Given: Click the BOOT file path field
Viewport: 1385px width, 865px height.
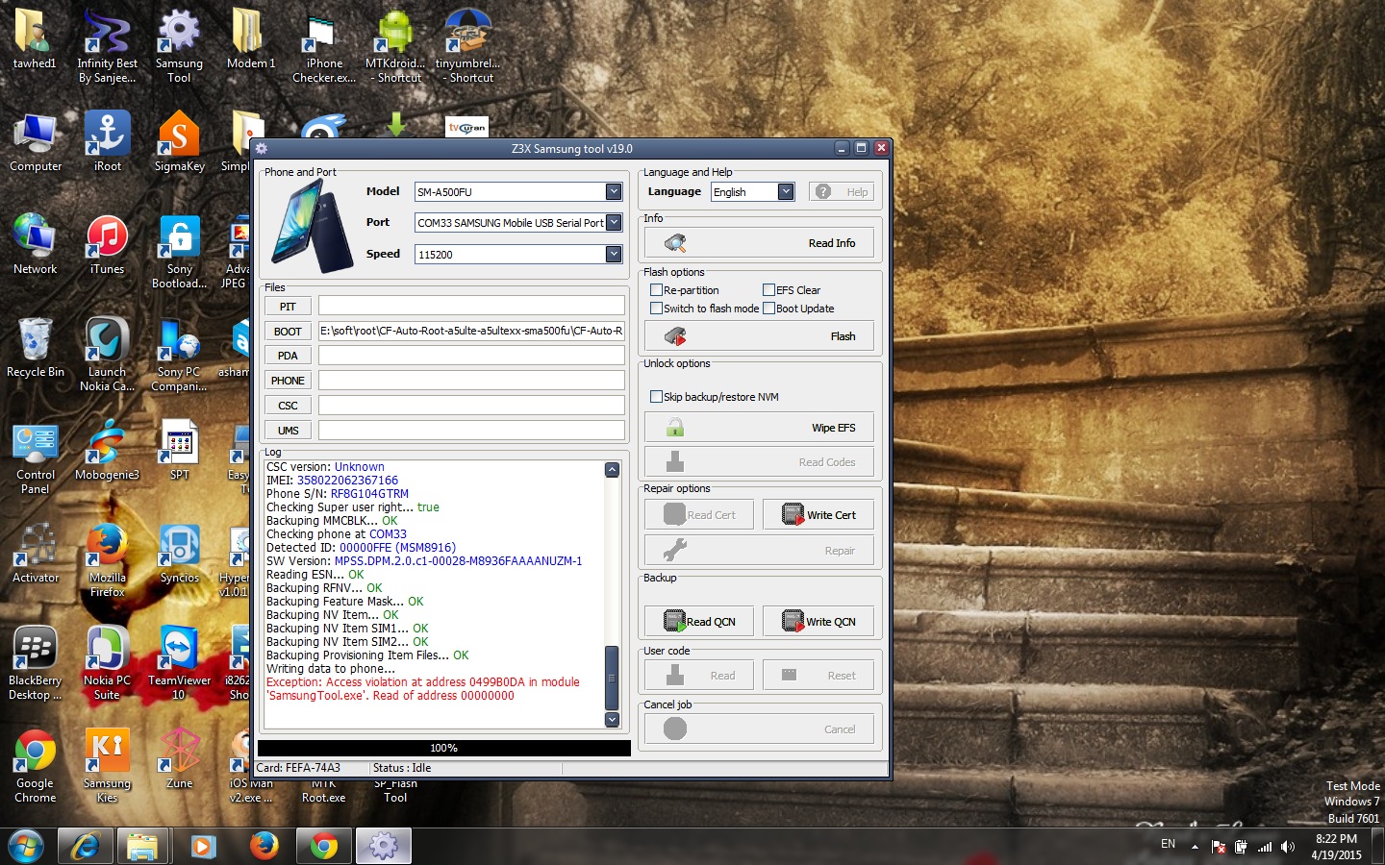Looking at the screenshot, I should click(471, 332).
